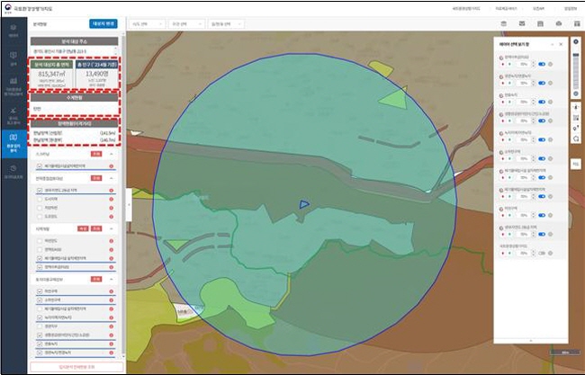The height and width of the screenshot is (375, 585).
Task: Collapse the section containing the lone 폐기물매립시설 checkbox
Action: pos(112,154)
